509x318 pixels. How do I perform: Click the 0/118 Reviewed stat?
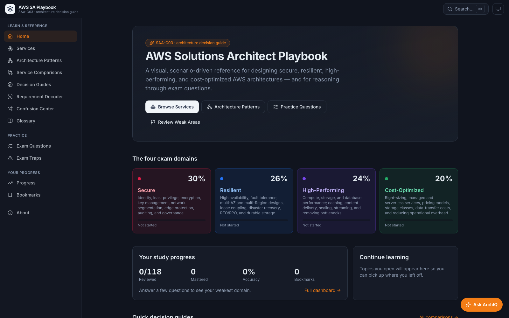pyautogui.click(x=150, y=275)
